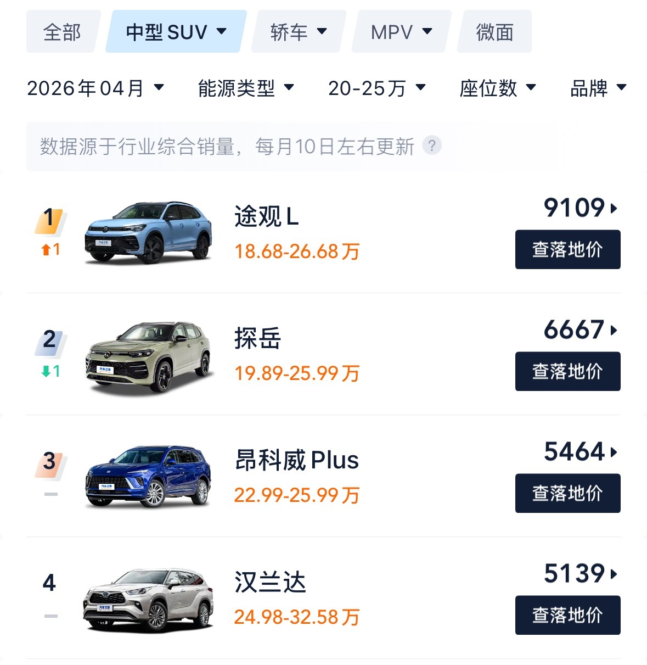This screenshot has width=647, height=665.
Task: Open the 昂科威Plus car thumbnail
Action: point(148,477)
